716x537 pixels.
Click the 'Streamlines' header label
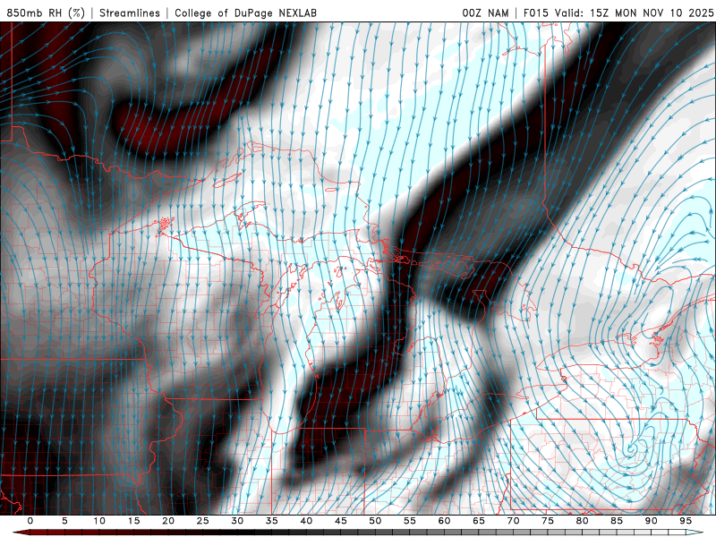(x=130, y=13)
